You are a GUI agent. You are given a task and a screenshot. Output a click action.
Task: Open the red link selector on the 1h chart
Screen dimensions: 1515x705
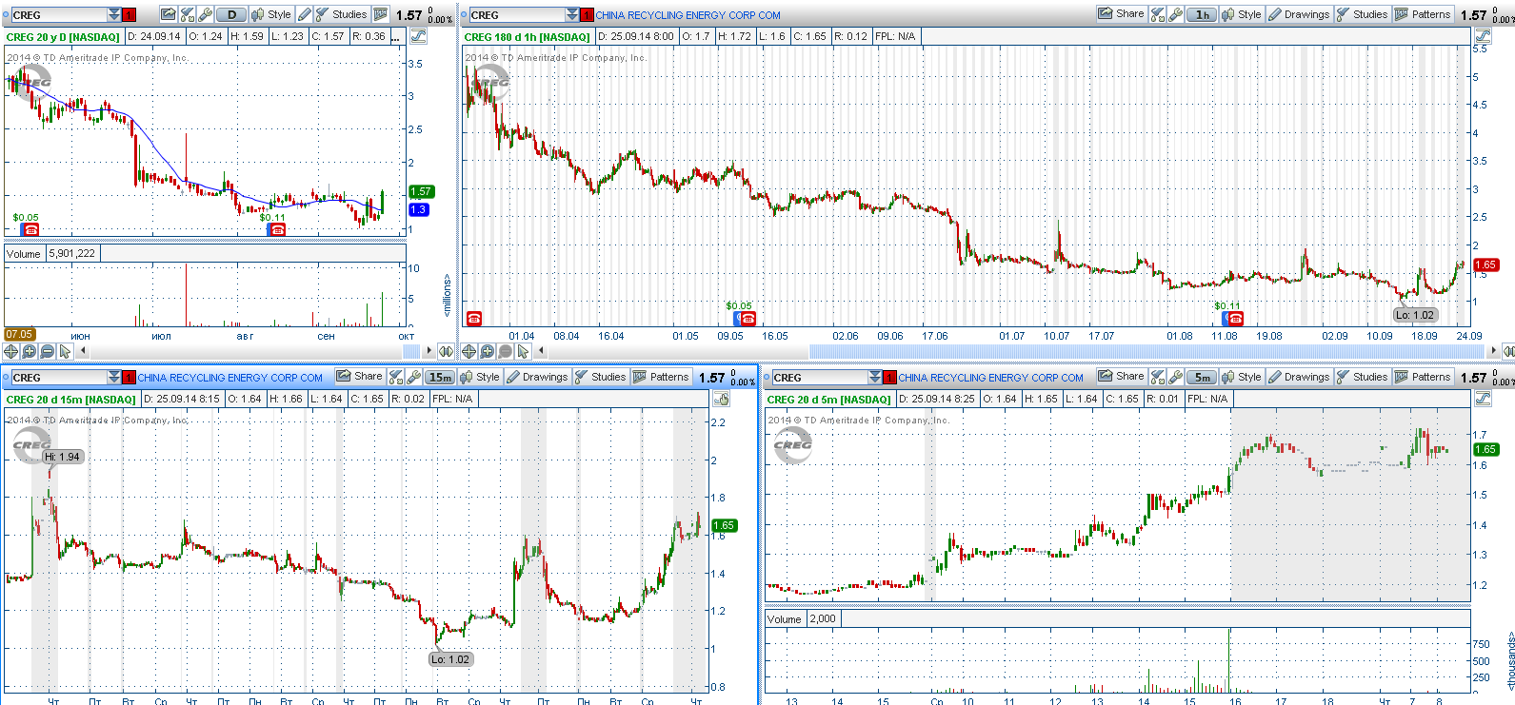pos(587,14)
